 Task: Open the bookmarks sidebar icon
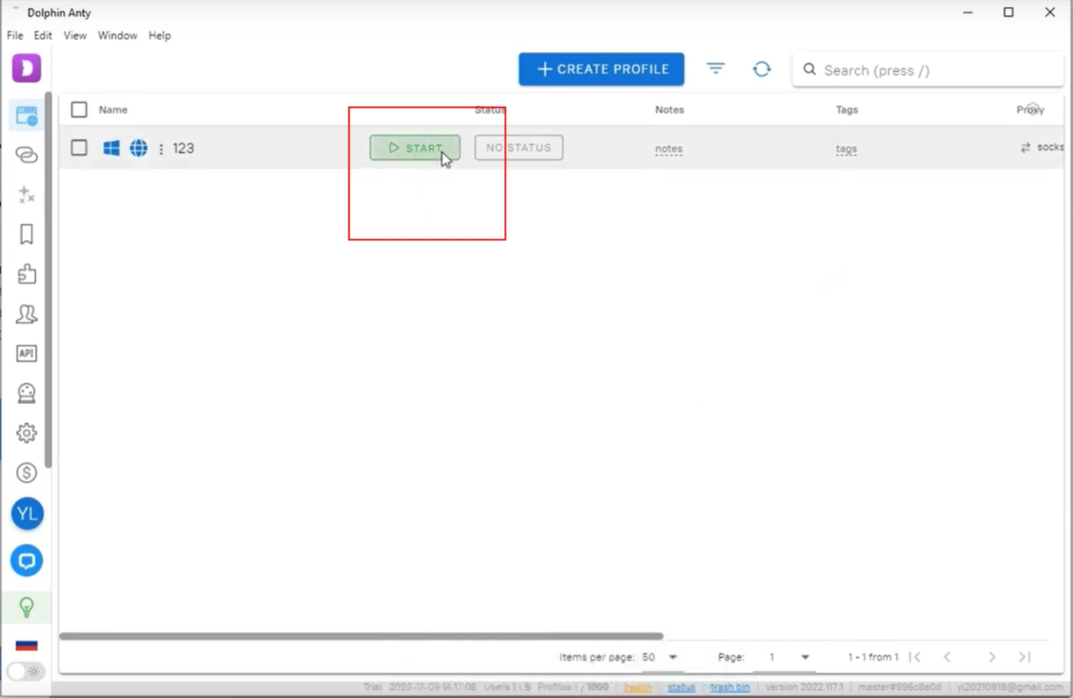click(26, 234)
